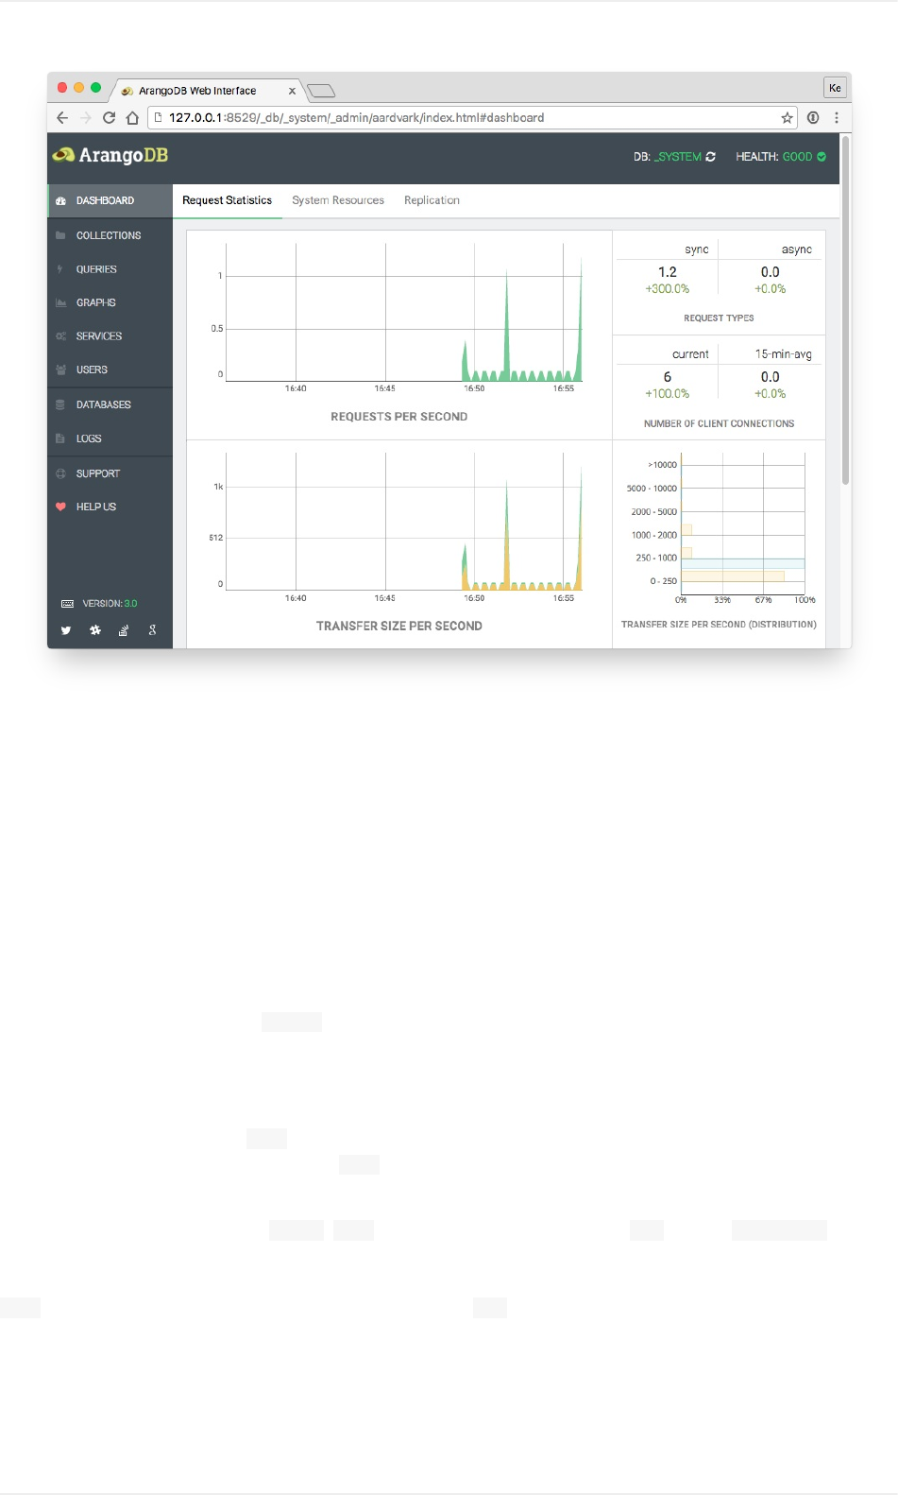Click the NUMBER OF CLIENT CONNECTIONS label
Image resolution: width=898 pixels, height=1495 pixels.
coord(720,424)
